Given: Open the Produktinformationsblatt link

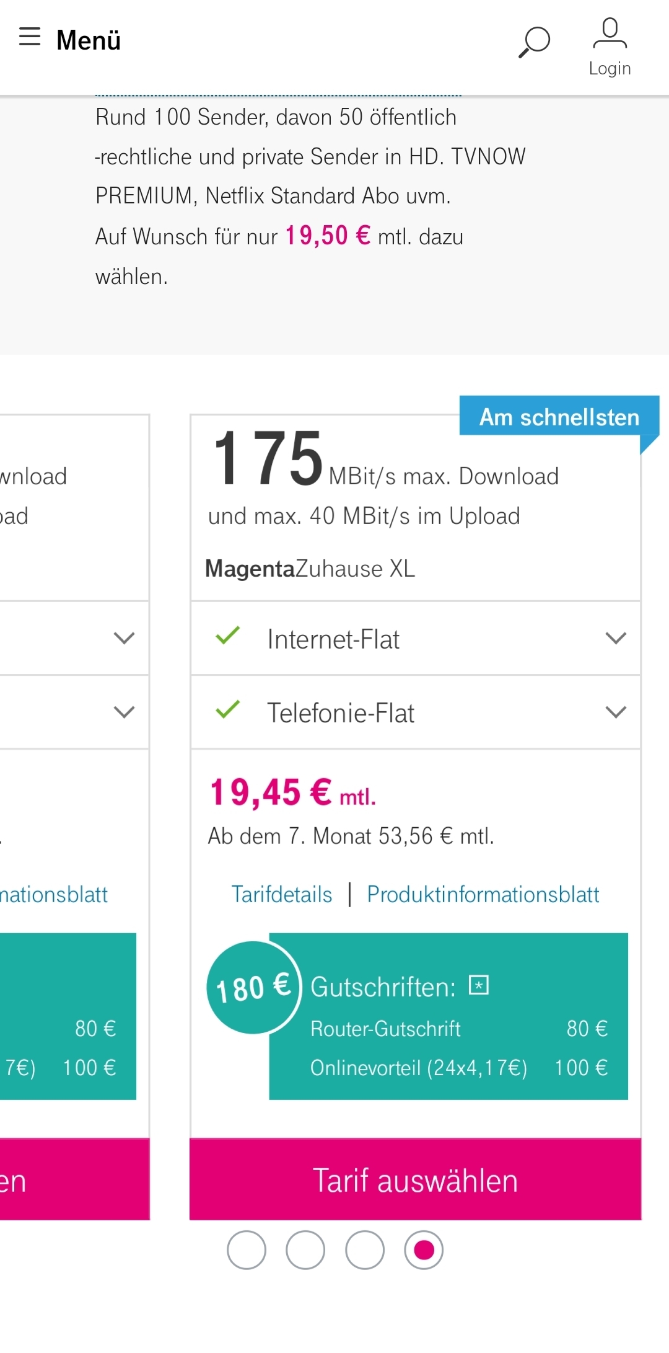Looking at the screenshot, I should [483, 894].
